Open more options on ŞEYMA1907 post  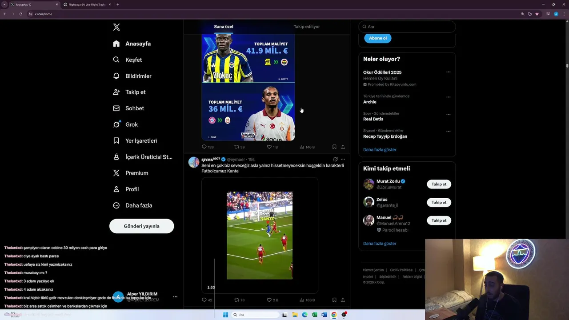point(343,159)
